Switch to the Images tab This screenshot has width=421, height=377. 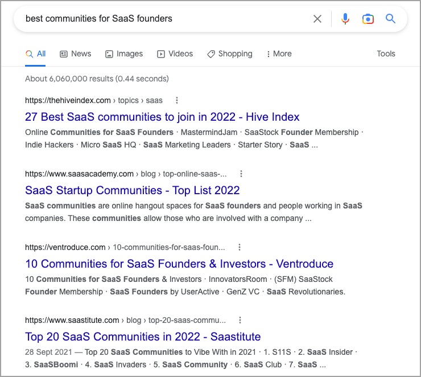click(x=124, y=54)
